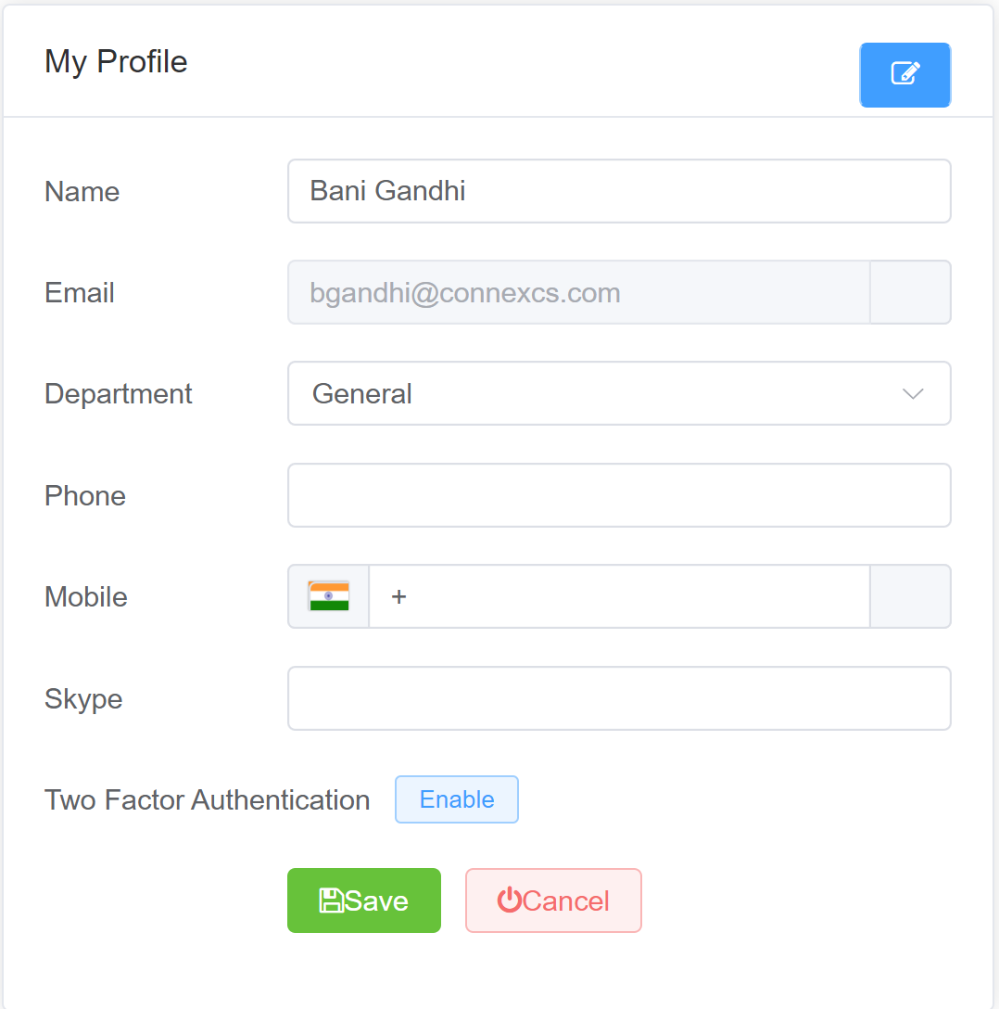Cancel the profile edits
Image resolution: width=999 pixels, height=1009 pixels.
553,900
